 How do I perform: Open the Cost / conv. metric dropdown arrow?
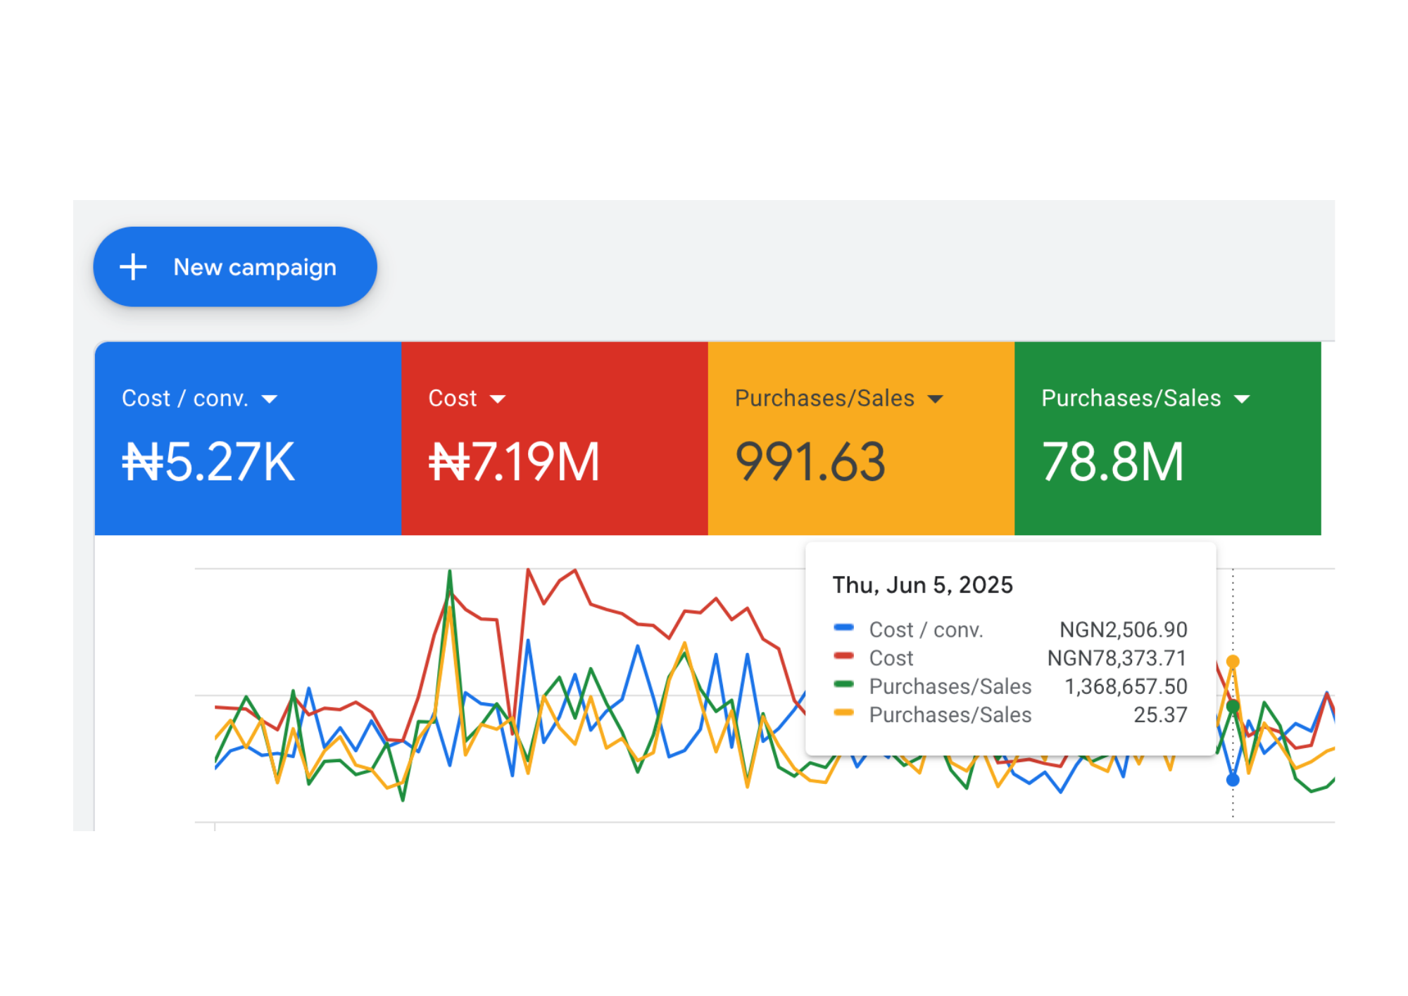tap(270, 399)
